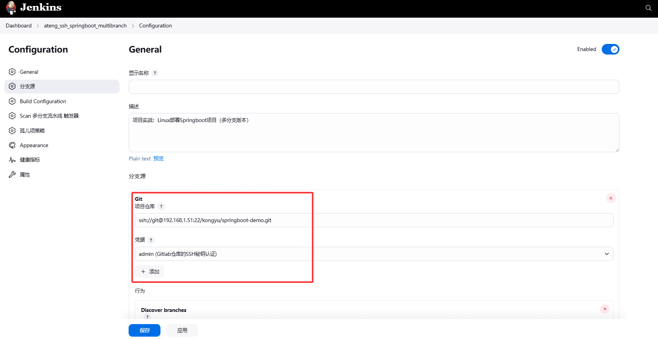Go to Build Configuration section
The height and width of the screenshot is (339, 658).
click(43, 101)
